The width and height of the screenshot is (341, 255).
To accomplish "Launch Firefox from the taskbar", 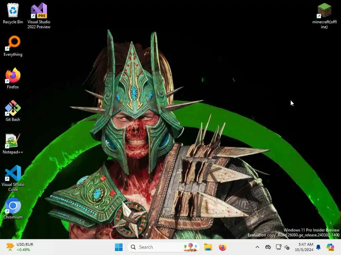I will click(x=222, y=247).
